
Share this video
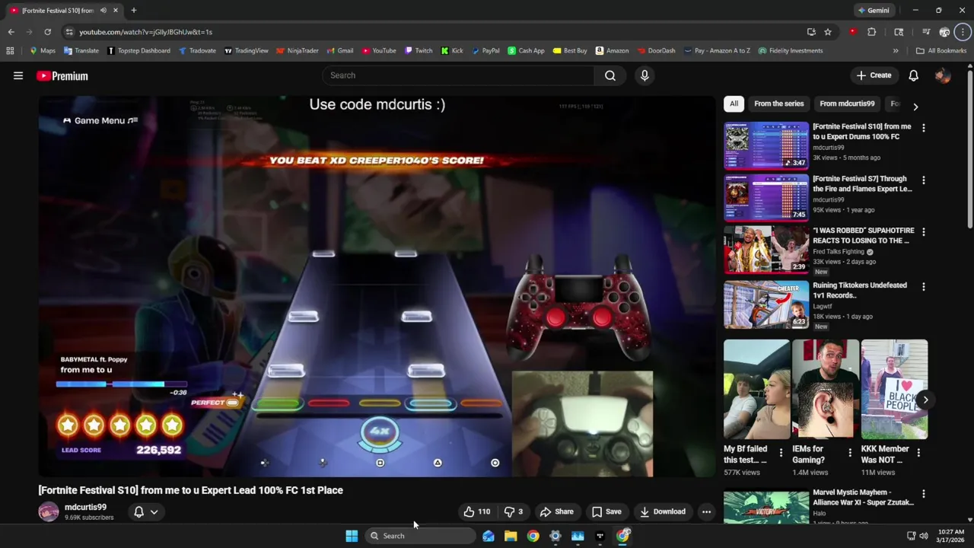pos(556,511)
